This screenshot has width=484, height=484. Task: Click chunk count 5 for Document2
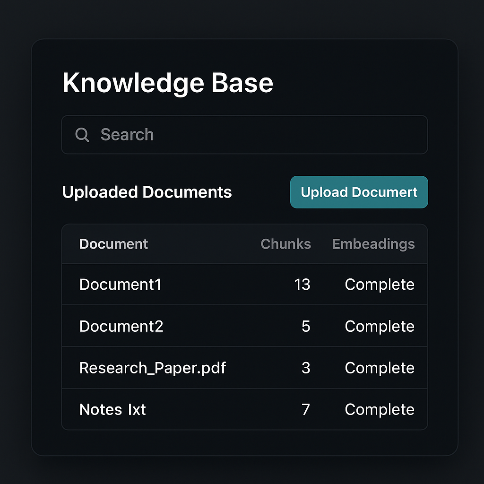pyautogui.click(x=306, y=326)
